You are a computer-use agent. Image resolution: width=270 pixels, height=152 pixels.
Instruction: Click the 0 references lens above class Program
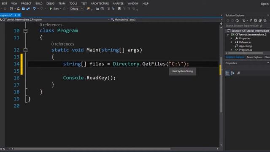51,25
